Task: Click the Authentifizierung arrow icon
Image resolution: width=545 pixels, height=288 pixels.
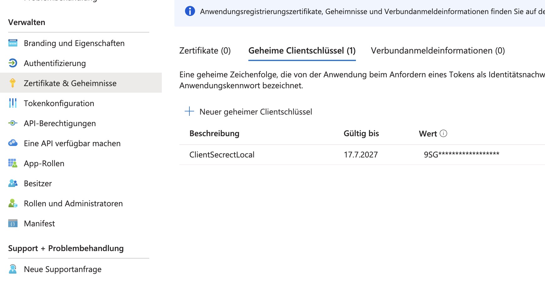Action: 13,63
